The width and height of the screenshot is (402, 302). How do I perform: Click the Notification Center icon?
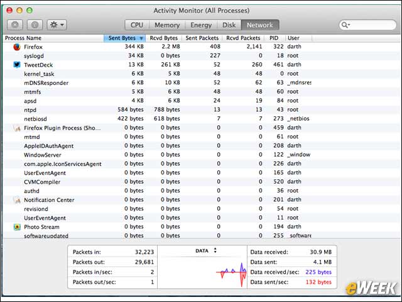pyautogui.click(x=17, y=199)
